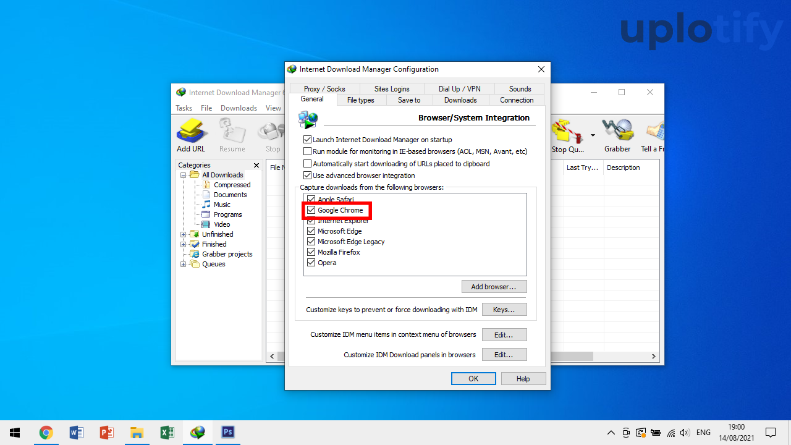Image resolution: width=791 pixels, height=445 pixels.
Task: Select the General tab
Action: (x=312, y=99)
